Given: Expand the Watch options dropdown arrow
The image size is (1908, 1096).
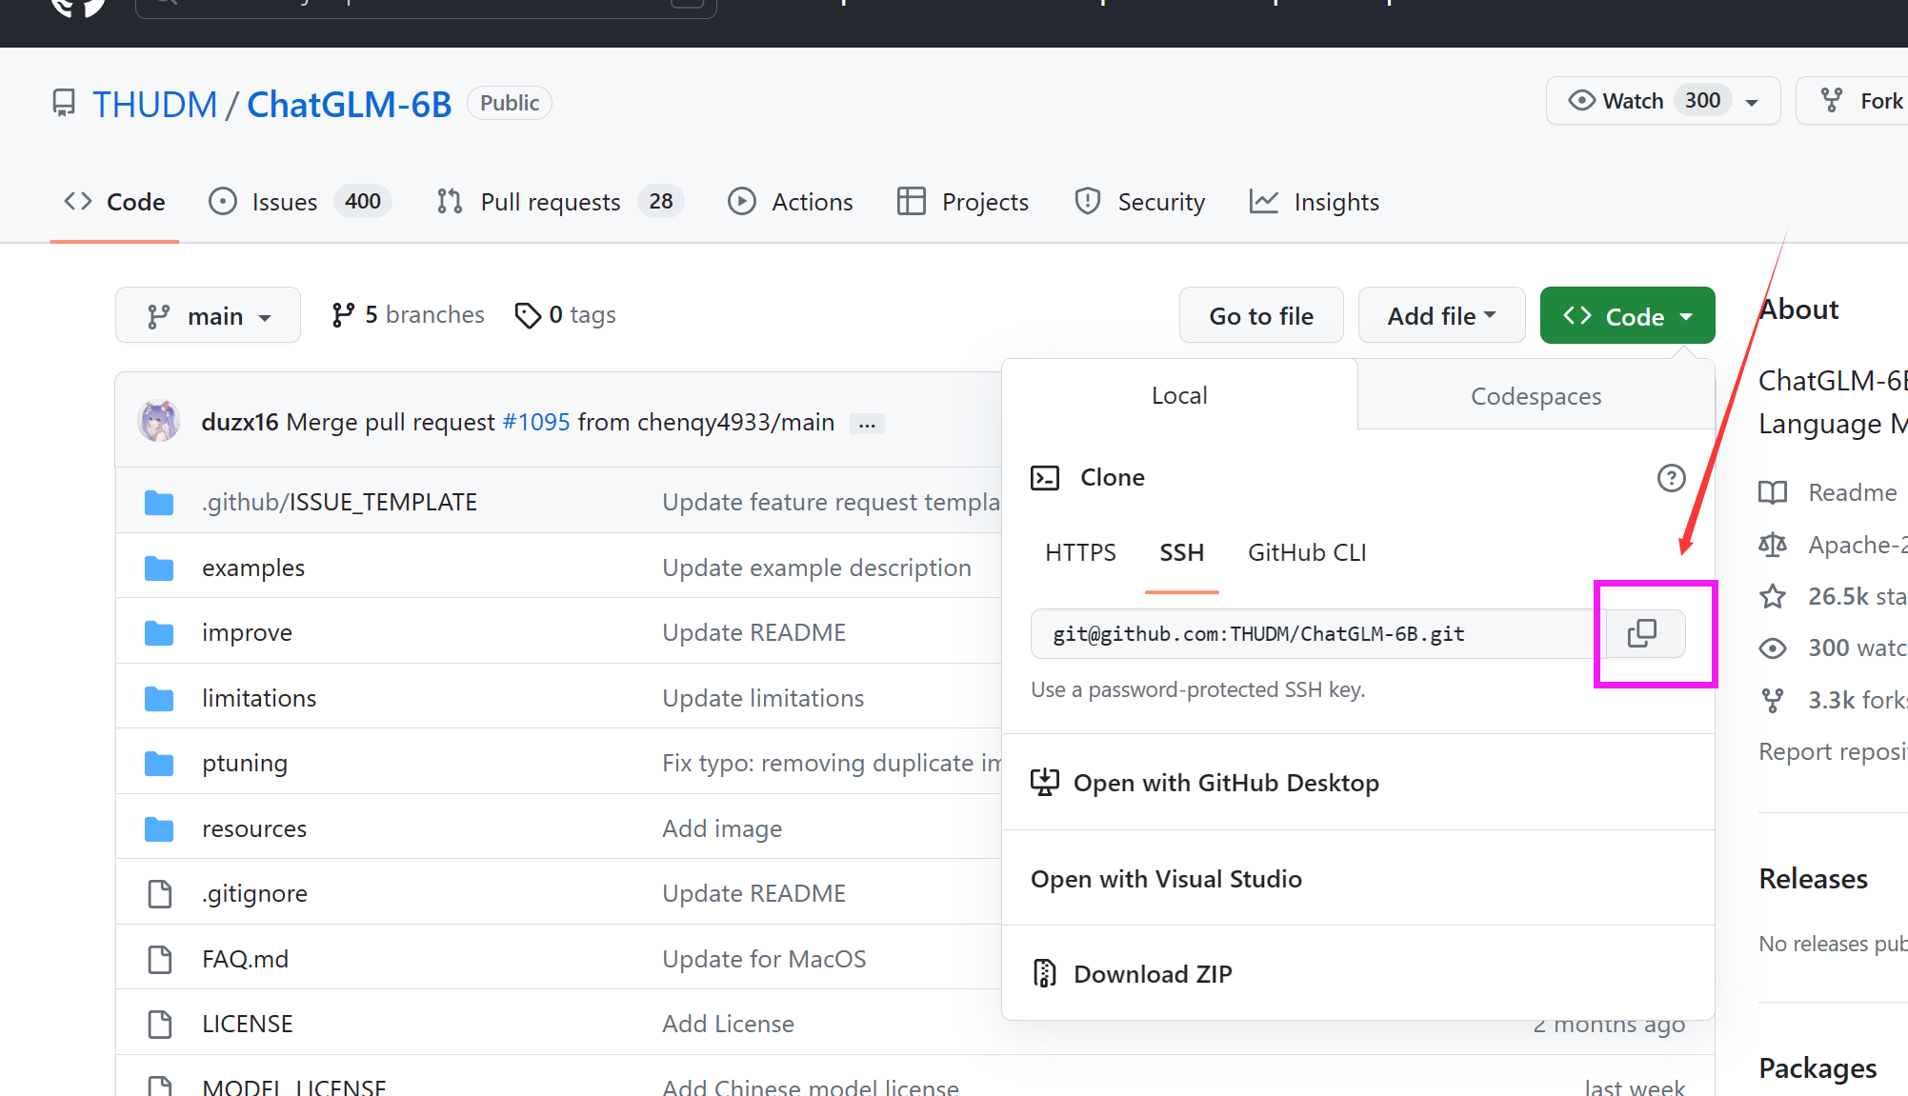Looking at the screenshot, I should [x=1752, y=102].
